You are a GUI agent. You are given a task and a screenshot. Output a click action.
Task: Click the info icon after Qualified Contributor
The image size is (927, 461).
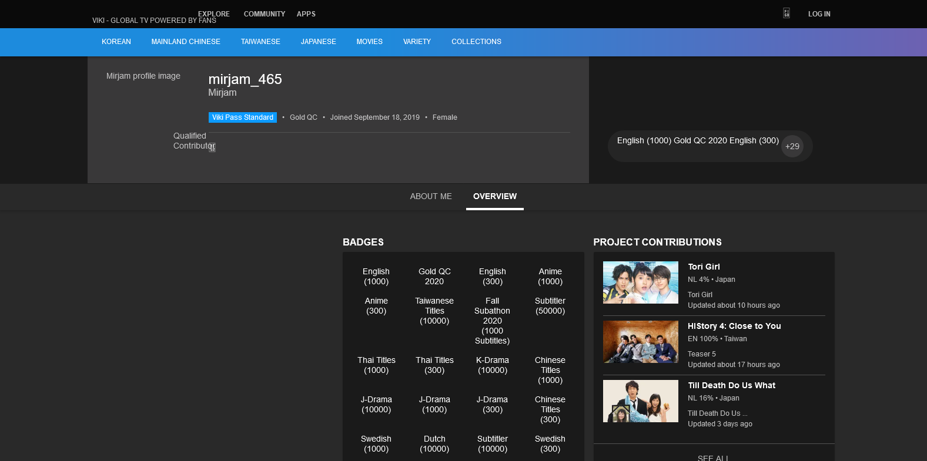coord(212,147)
